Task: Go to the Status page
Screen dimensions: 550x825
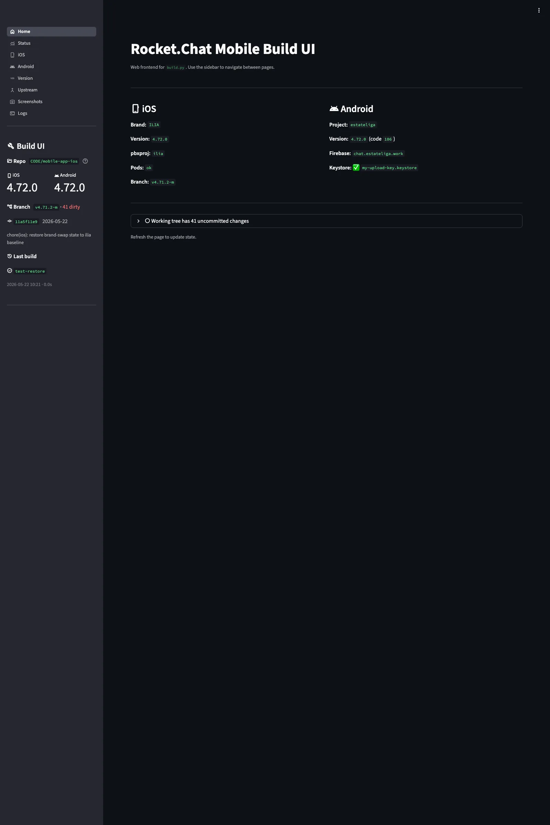Action: click(x=51, y=43)
